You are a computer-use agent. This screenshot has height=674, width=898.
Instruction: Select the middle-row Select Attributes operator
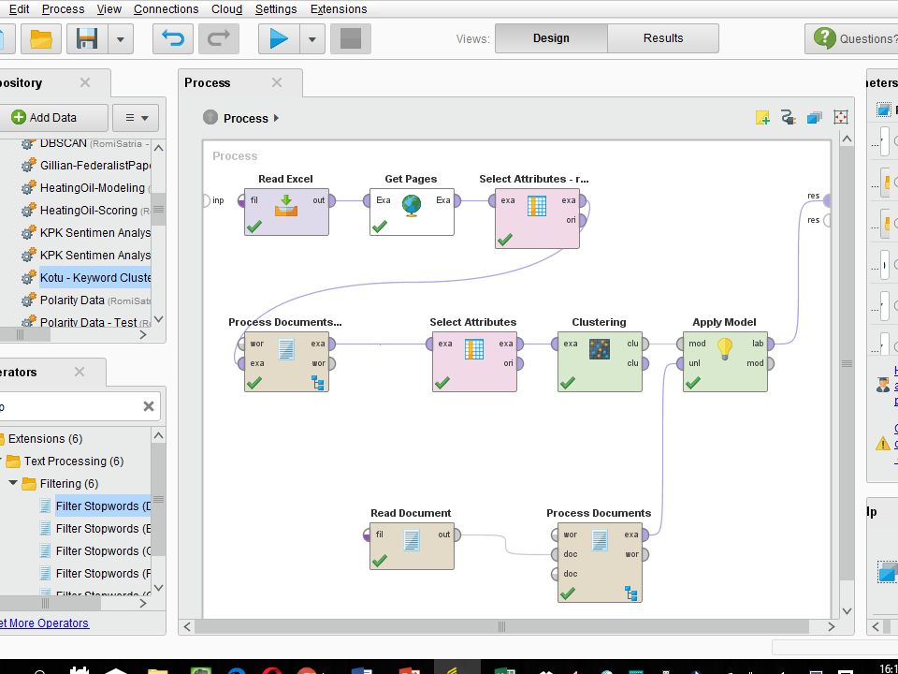pos(474,361)
